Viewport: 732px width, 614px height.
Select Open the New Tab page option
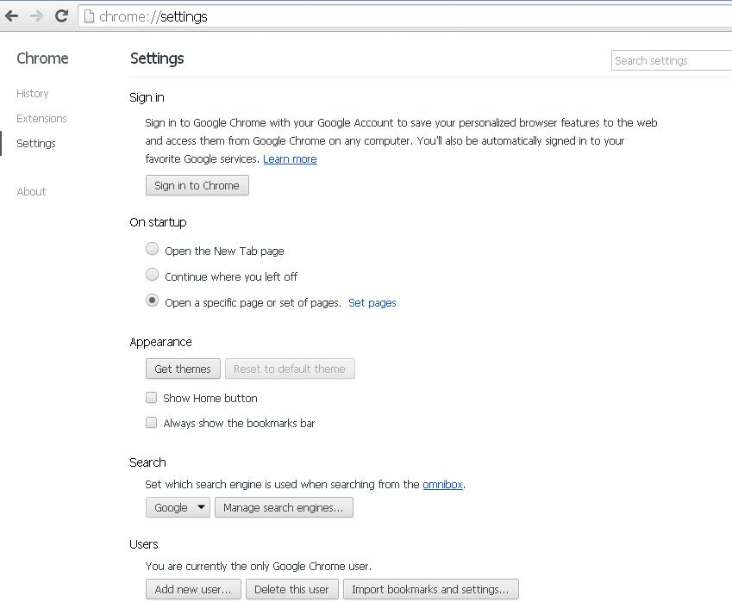click(x=152, y=249)
